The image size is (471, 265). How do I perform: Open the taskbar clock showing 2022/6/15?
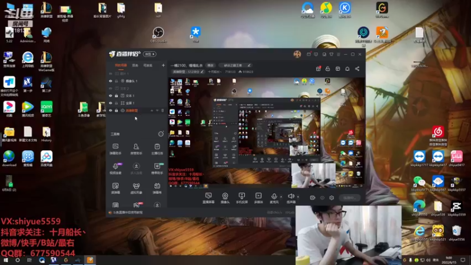(449, 260)
